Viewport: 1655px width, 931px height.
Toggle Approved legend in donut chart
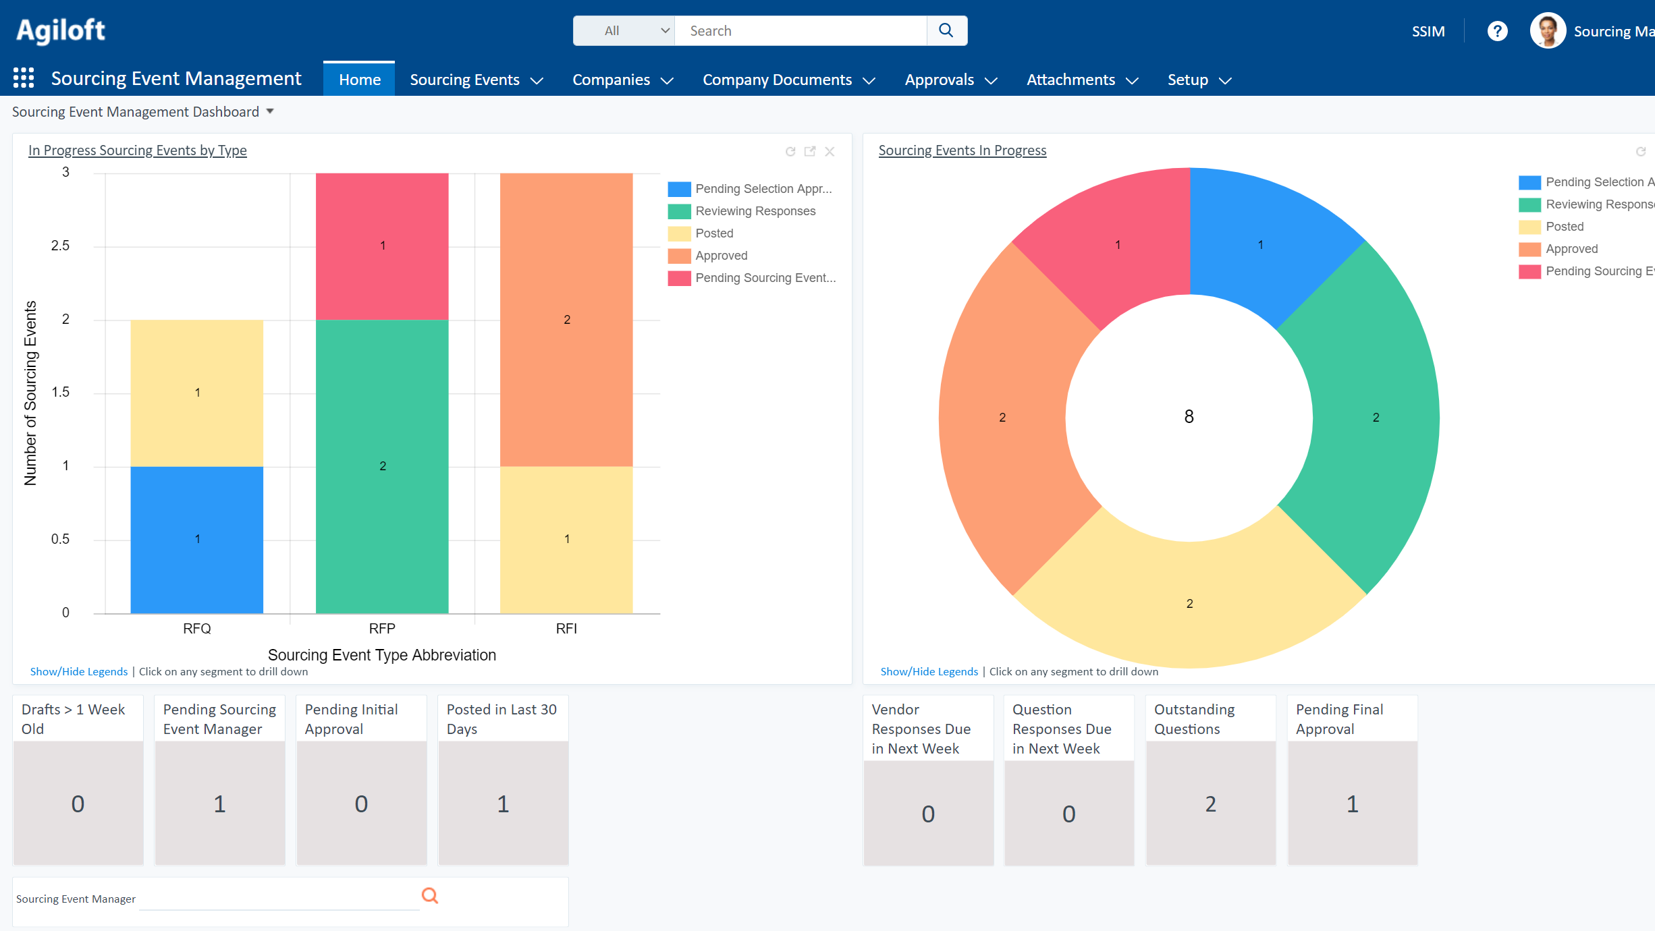[x=1558, y=249]
